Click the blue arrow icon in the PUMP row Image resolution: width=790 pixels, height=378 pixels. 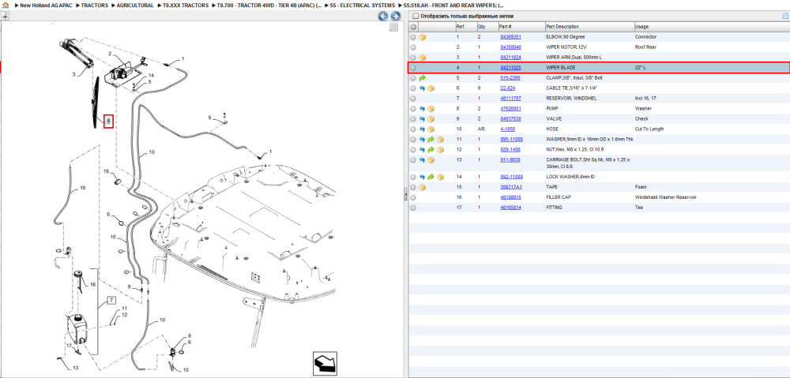422,109
